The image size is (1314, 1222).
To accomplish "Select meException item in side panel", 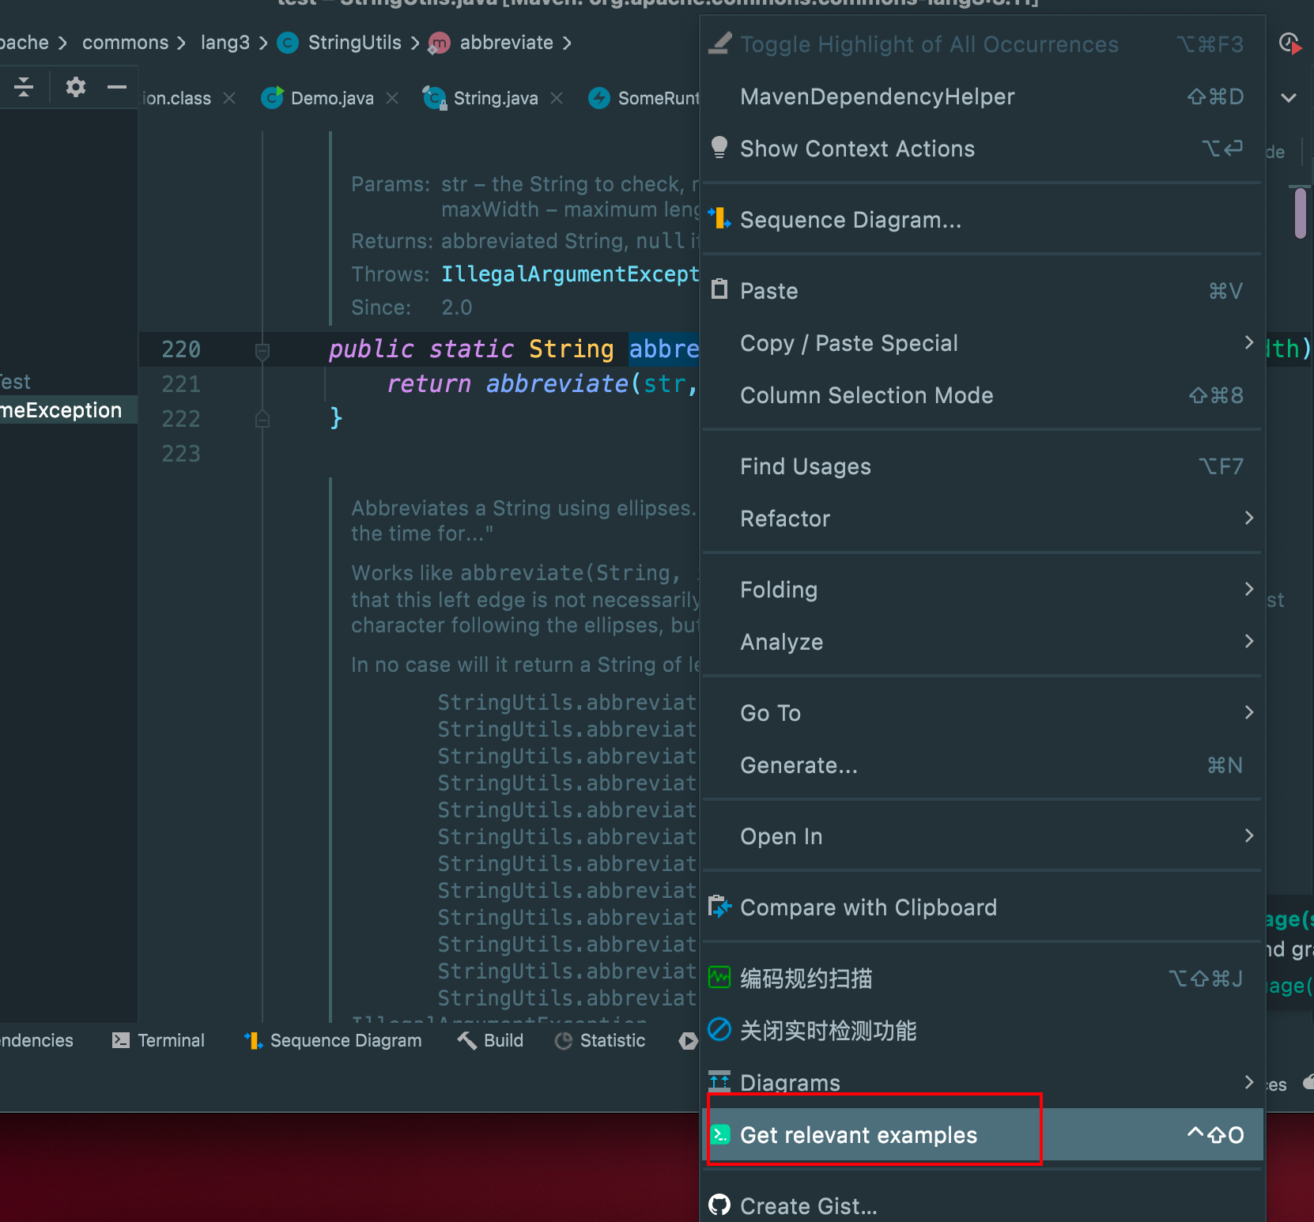I will tap(69, 410).
